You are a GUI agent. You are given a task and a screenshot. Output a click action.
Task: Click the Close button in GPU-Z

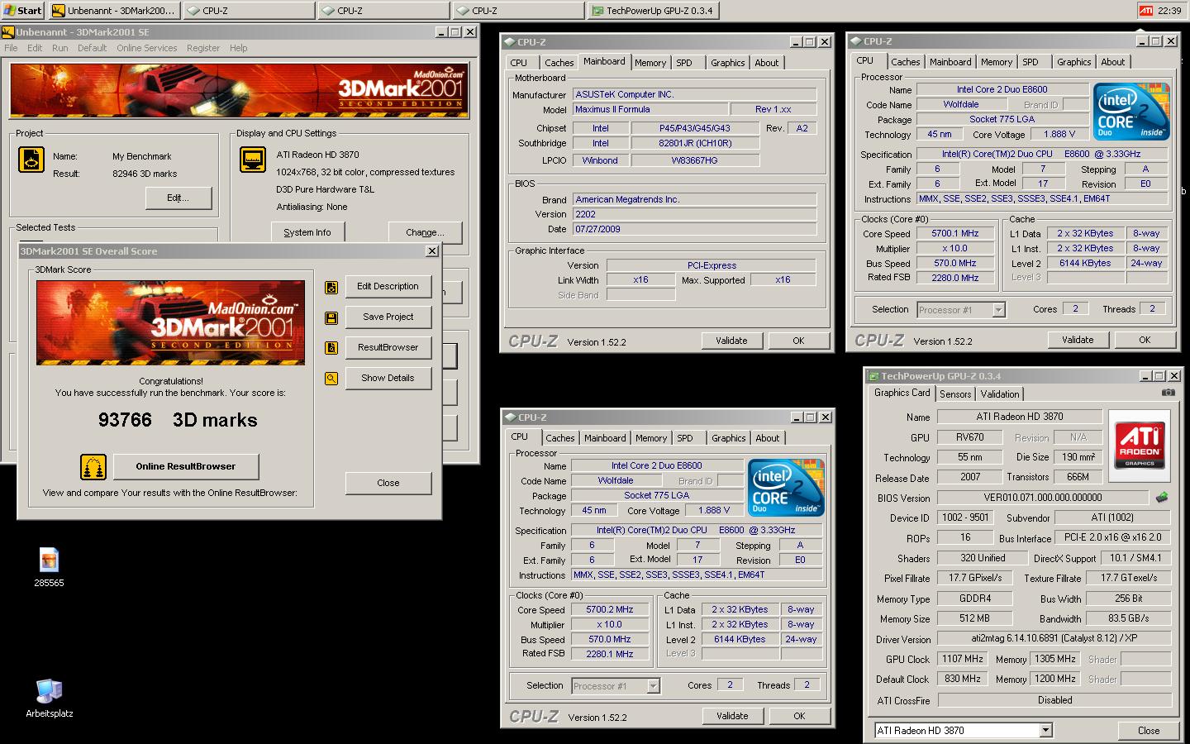point(1149,731)
